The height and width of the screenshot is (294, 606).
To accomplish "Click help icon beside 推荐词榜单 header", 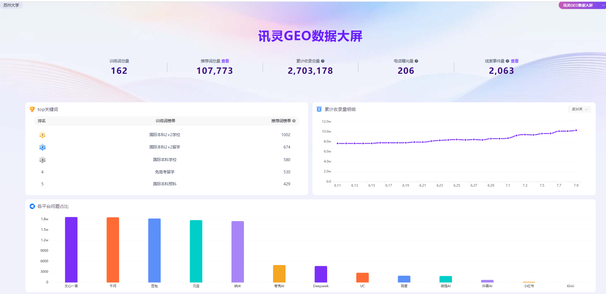I will click(x=294, y=121).
